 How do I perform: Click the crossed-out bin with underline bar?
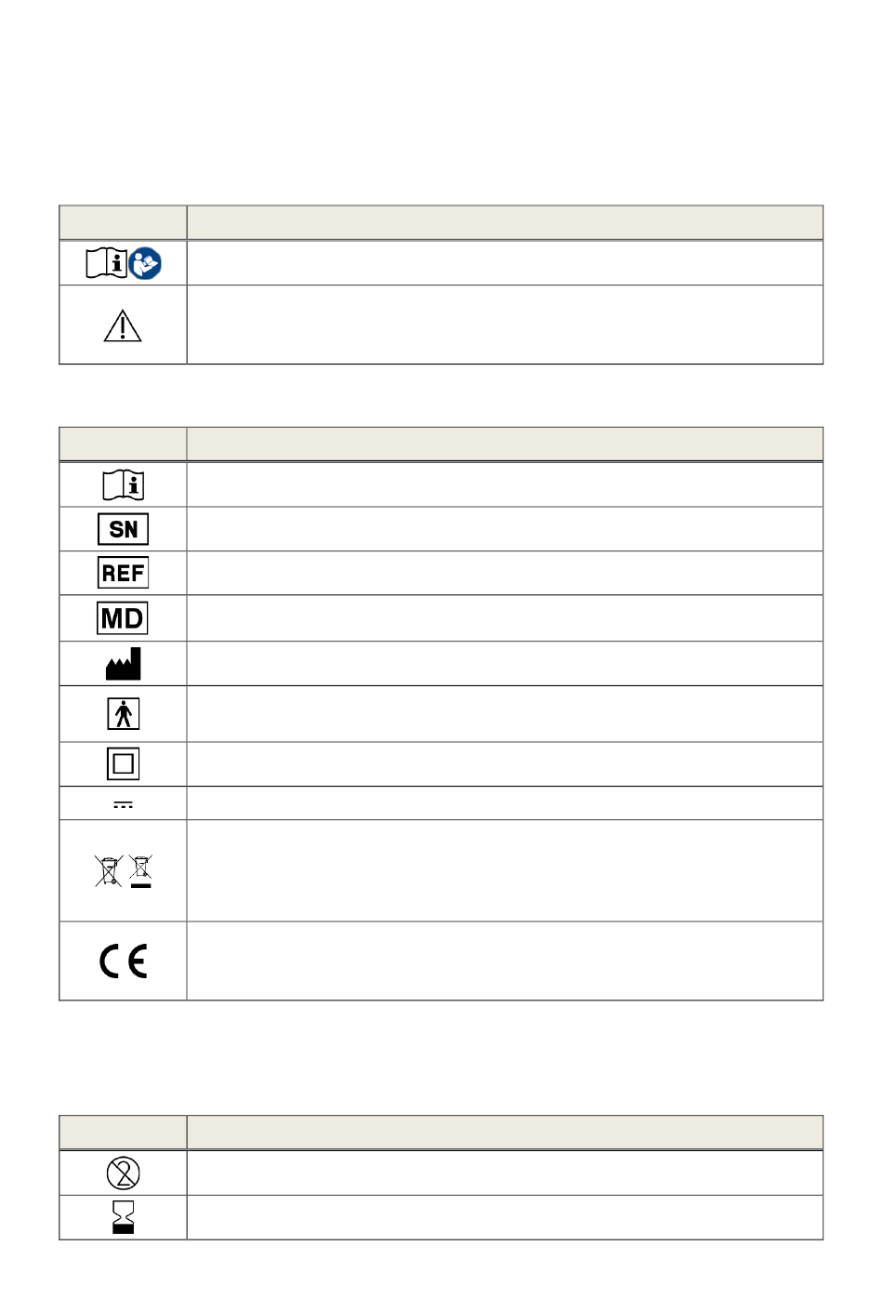coord(140,871)
